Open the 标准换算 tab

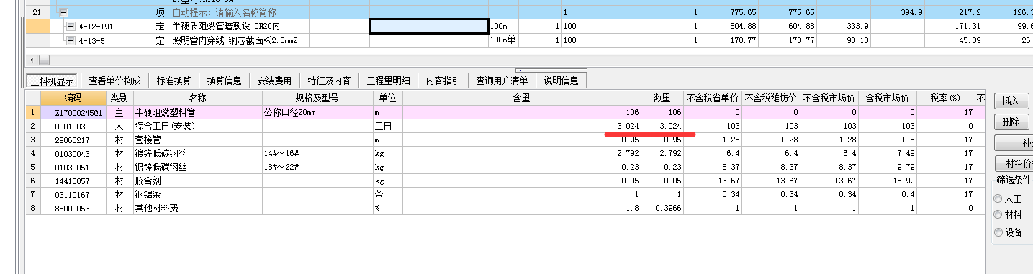click(x=173, y=81)
